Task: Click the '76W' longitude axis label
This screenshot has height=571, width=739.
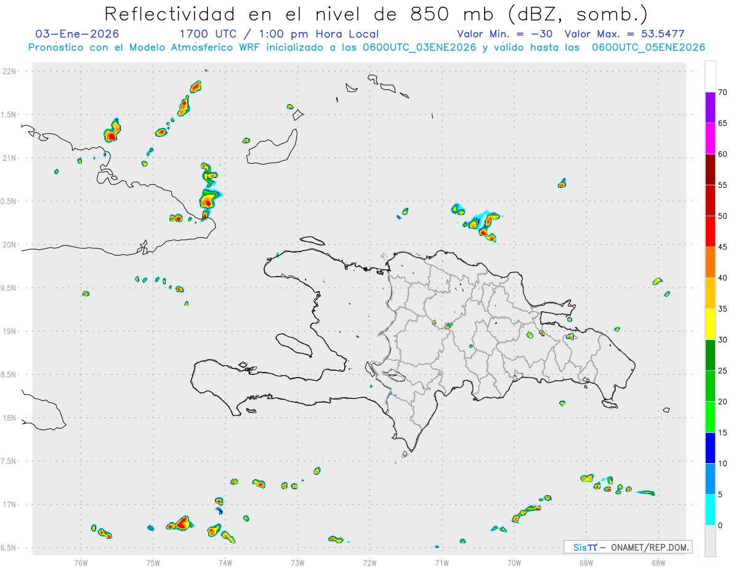Action: 81,562
